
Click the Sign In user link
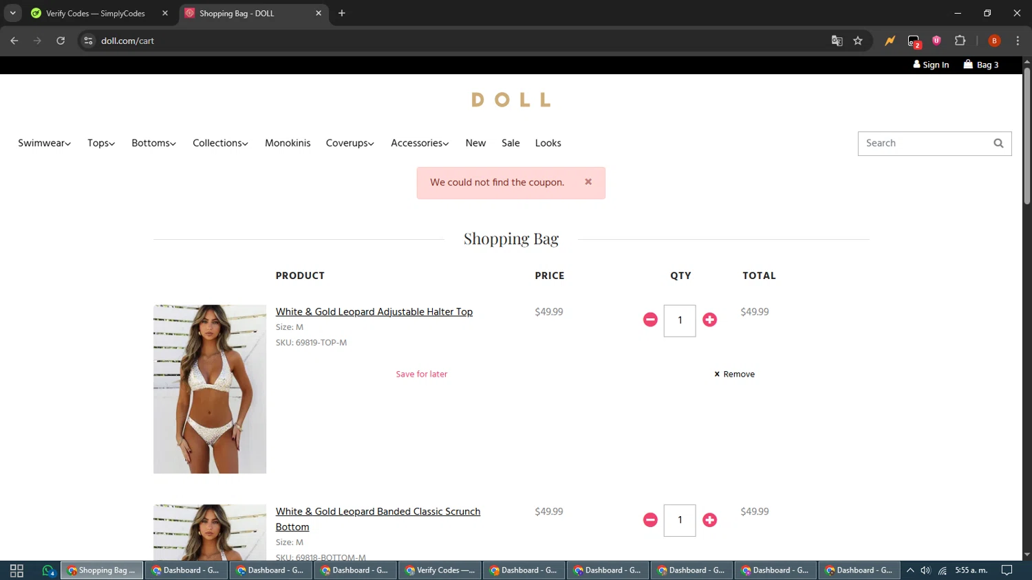click(931, 65)
